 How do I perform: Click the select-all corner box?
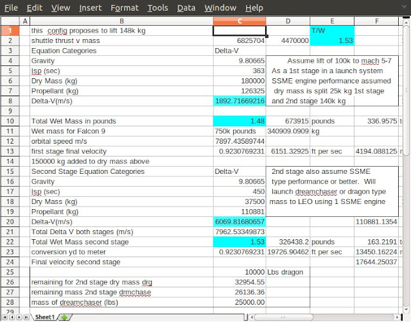tap(10, 21)
